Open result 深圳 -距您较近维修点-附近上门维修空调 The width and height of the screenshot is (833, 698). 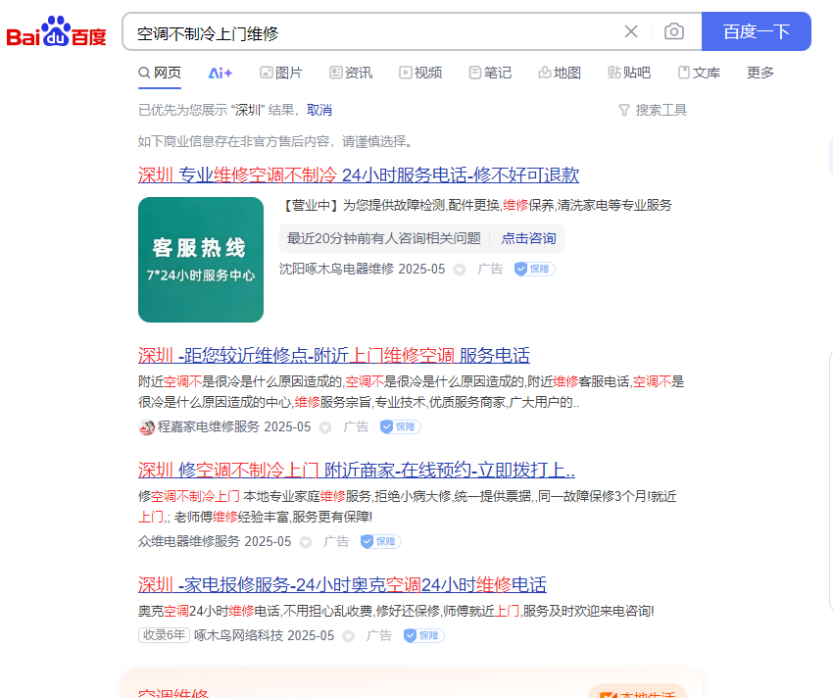(334, 355)
